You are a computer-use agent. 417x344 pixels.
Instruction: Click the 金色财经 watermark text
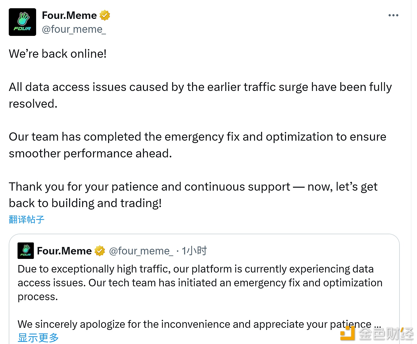[x=386, y=334]
